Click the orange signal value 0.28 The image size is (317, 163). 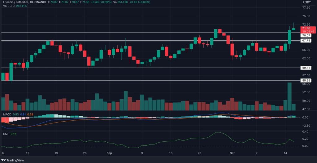(x=31, y=115)
